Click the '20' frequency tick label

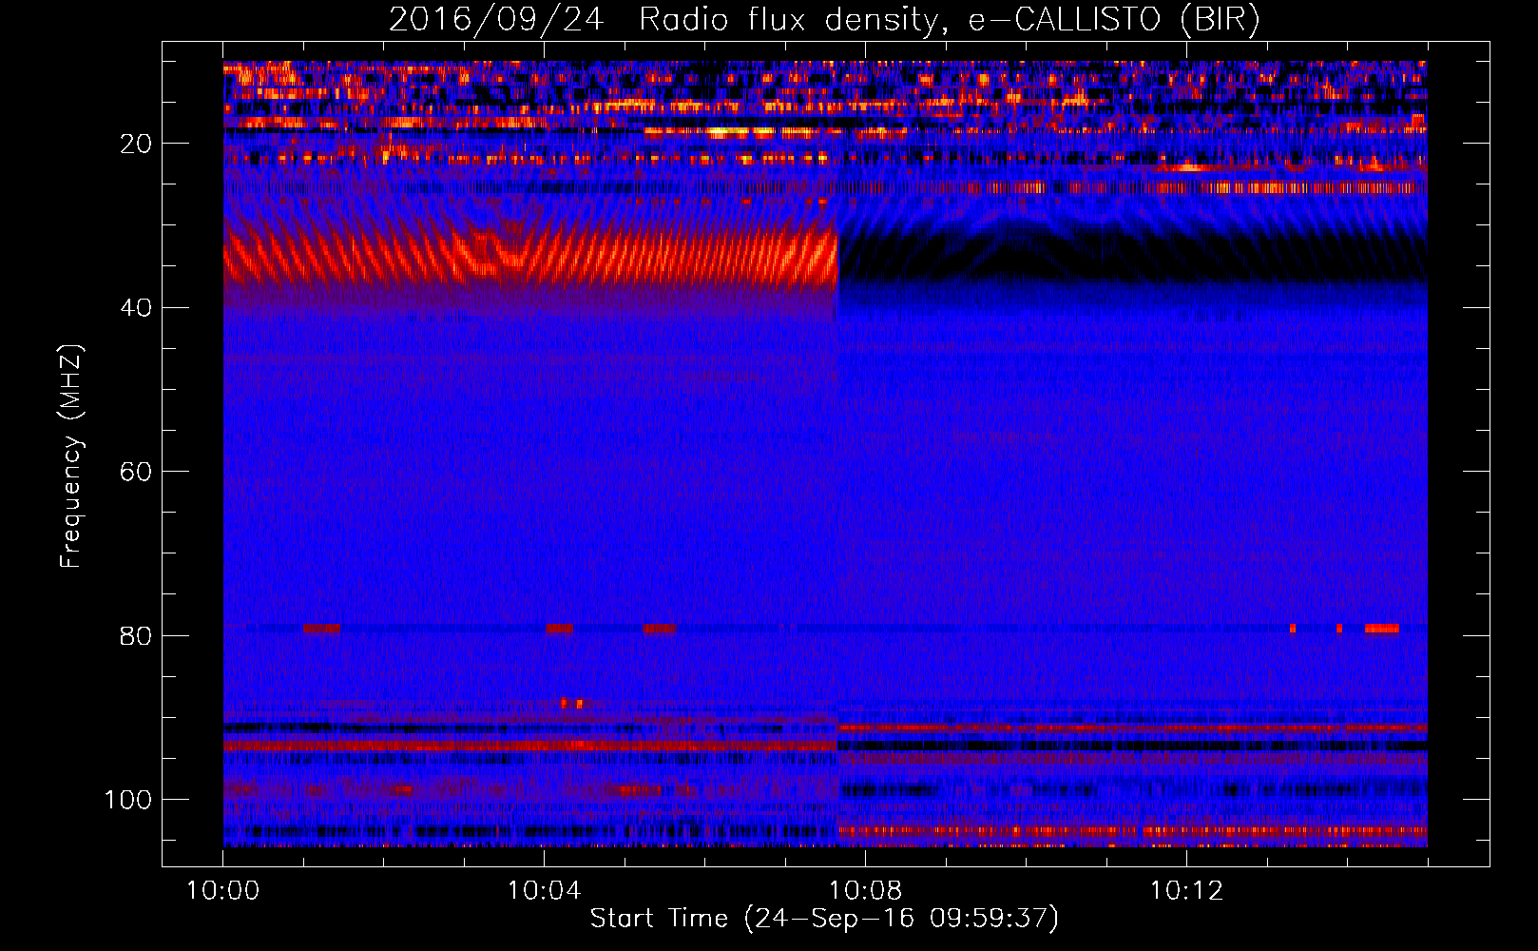point(136,144)
